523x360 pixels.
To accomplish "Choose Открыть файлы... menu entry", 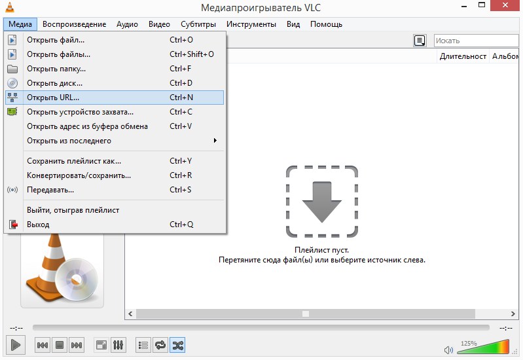I will click(x=115, y=54).
